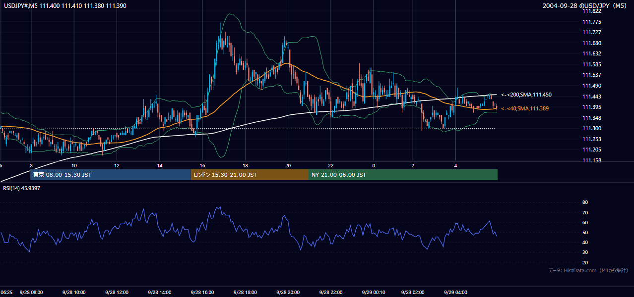Click hour marker 12 below the price chart
Viewport: 634px width, 297px height.
pos(117,165)
